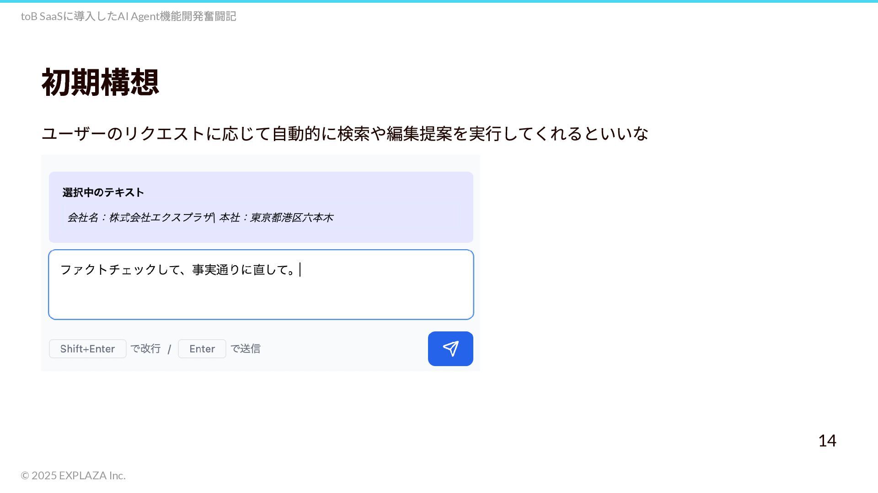
Task: Click the 本社：東京都港区六本木 quoted text
Action: click(x=276, y=218)
